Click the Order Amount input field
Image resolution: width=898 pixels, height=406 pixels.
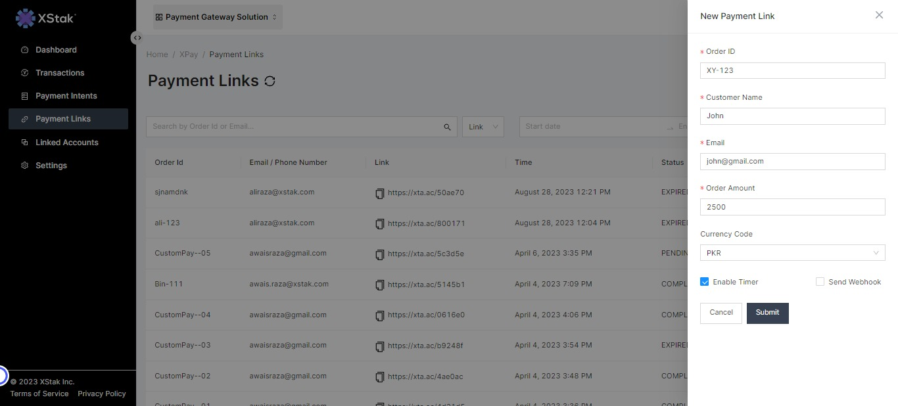[792, 207]
